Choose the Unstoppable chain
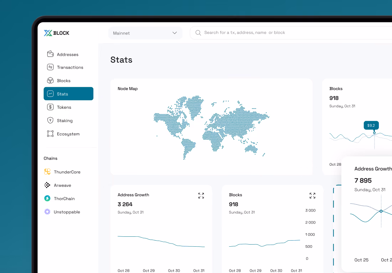Screen dimensions: 392x273 click(x=62, y=212)
